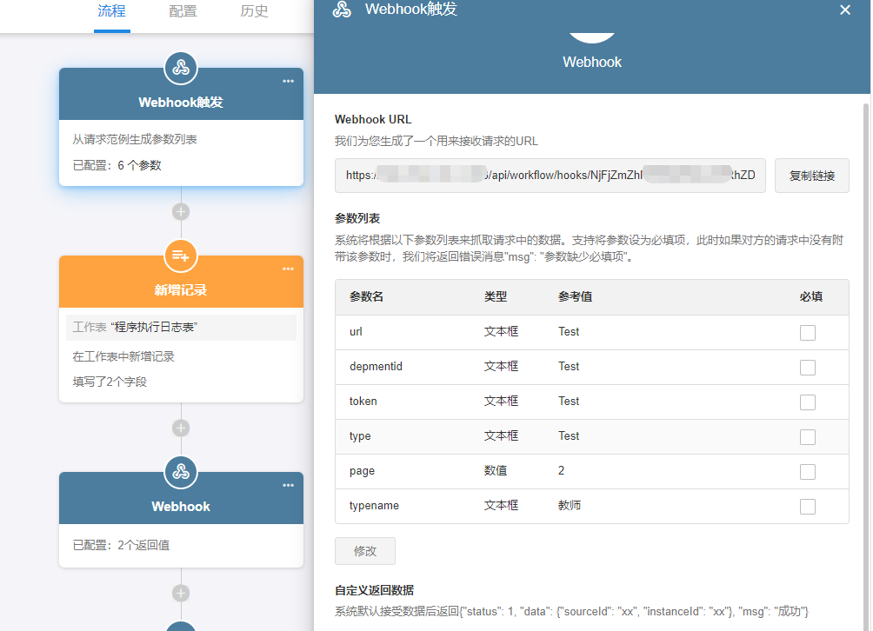This screenshot has width=873, height=631.
Task: Open the lower Webhook node options menu
Action: 289,485
